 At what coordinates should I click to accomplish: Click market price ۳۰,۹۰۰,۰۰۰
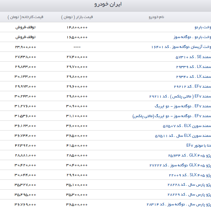click(77, 106)
